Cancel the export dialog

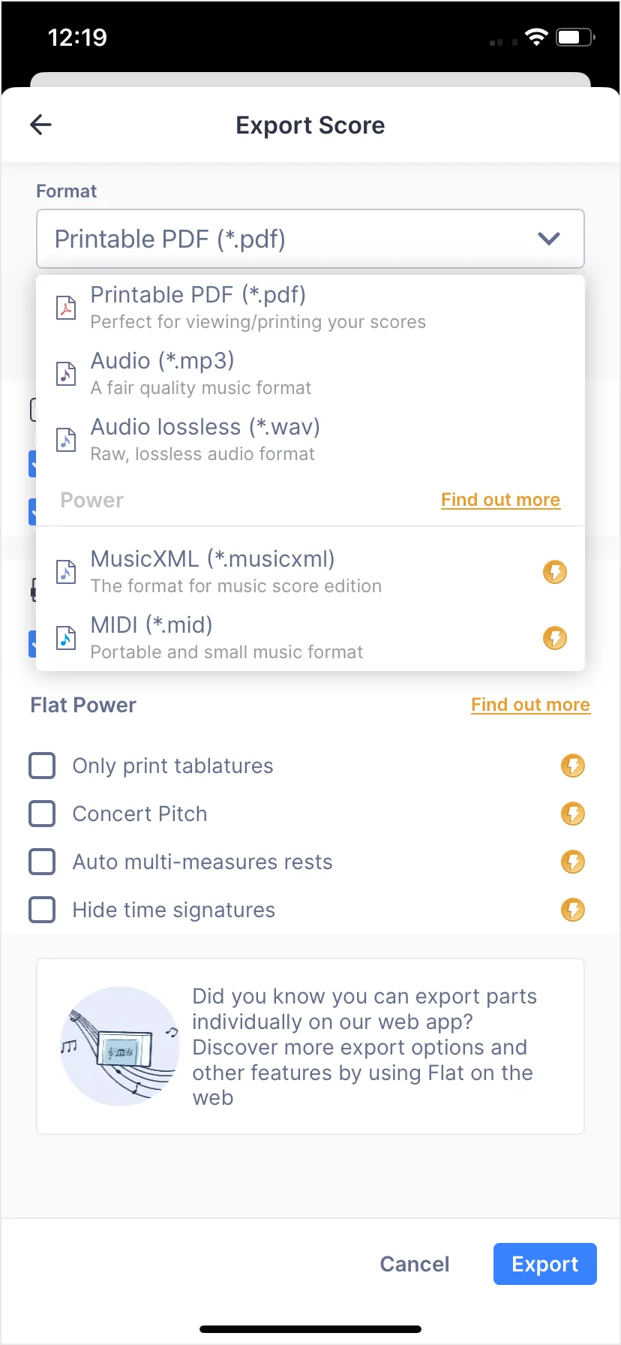(x=414, y=1264)
